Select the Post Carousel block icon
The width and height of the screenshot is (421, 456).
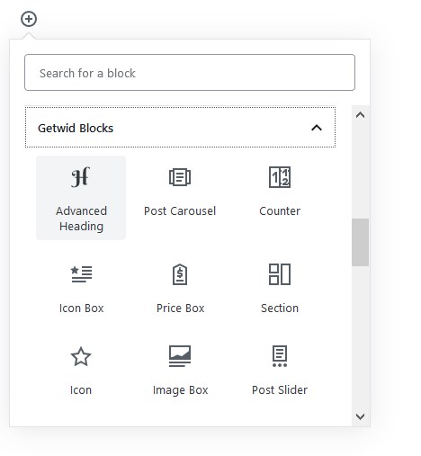coord(180,177)
